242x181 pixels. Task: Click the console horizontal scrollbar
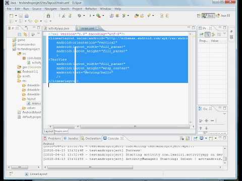[x=90, y=167]
